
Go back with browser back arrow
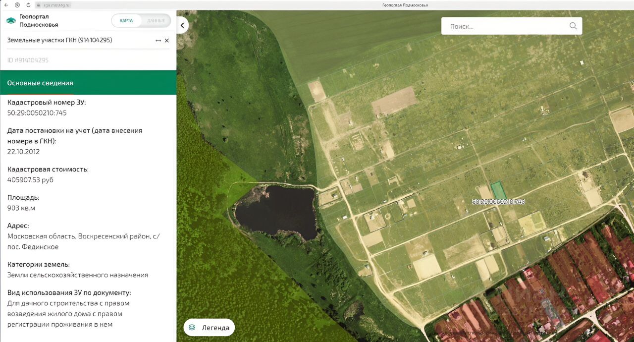coord(6,5)
